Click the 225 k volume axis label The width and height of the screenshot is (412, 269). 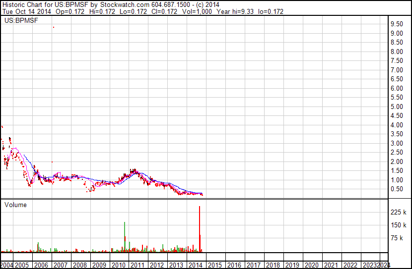coord(399,212)
